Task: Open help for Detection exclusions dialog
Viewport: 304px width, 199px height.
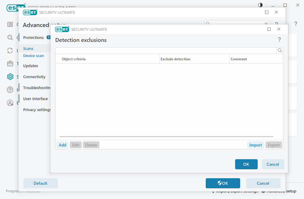Action: [x=279, y=40]
